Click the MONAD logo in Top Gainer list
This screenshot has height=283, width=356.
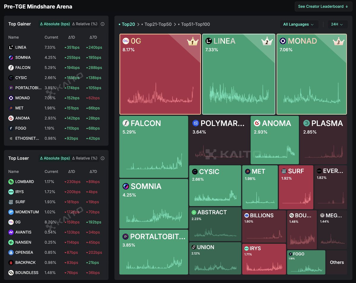coord(11,98)
